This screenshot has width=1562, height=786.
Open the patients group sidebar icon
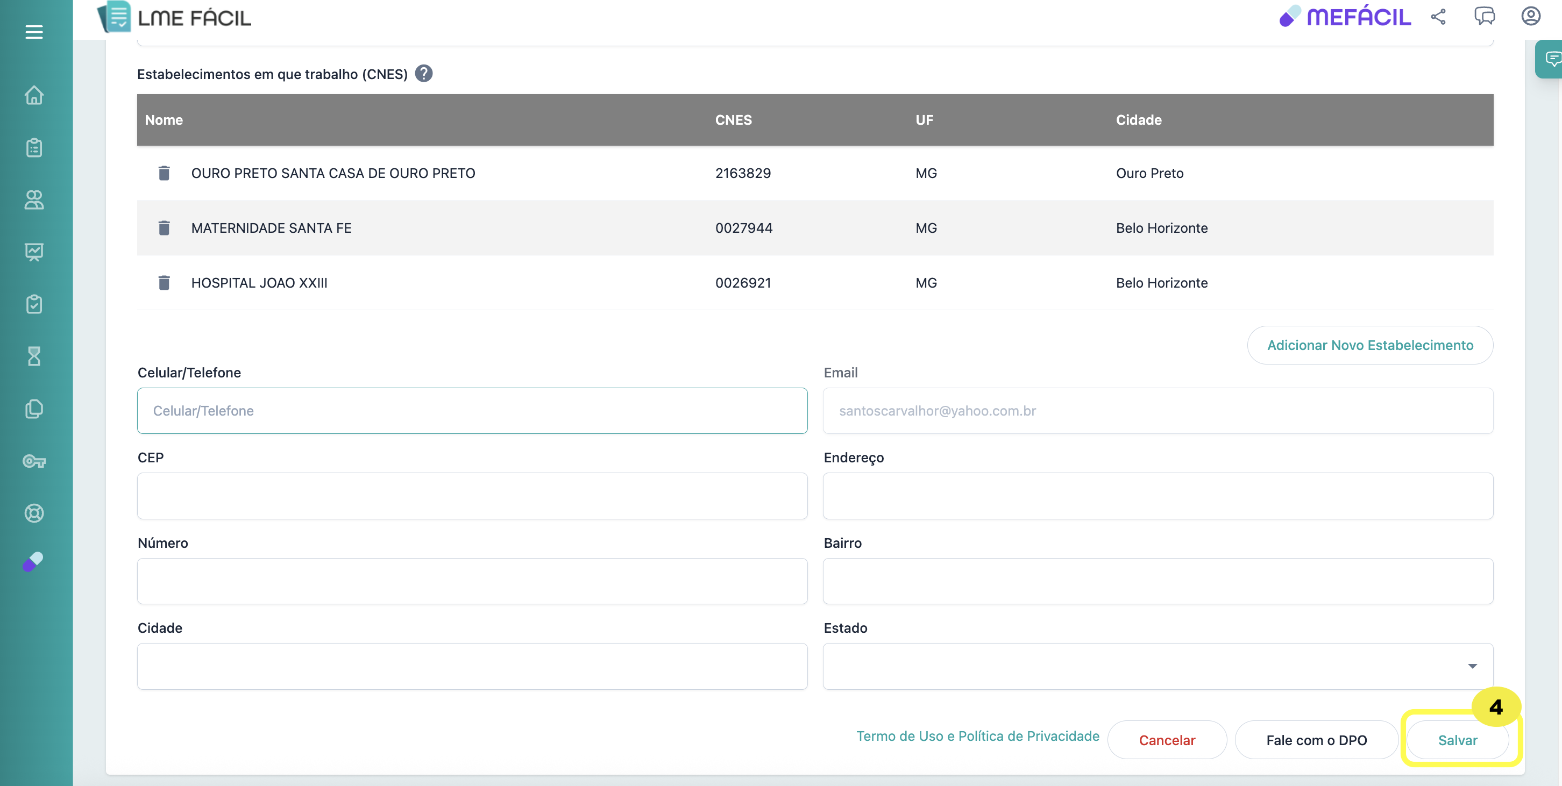click(34, 200)
